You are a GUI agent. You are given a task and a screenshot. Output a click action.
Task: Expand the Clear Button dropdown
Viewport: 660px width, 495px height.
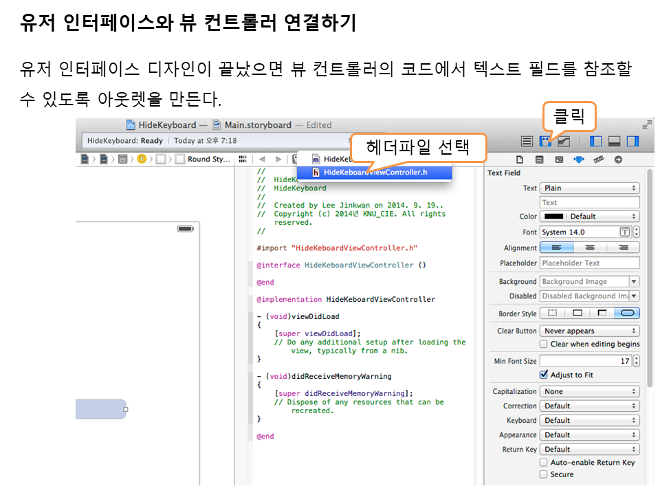point(589,331)
